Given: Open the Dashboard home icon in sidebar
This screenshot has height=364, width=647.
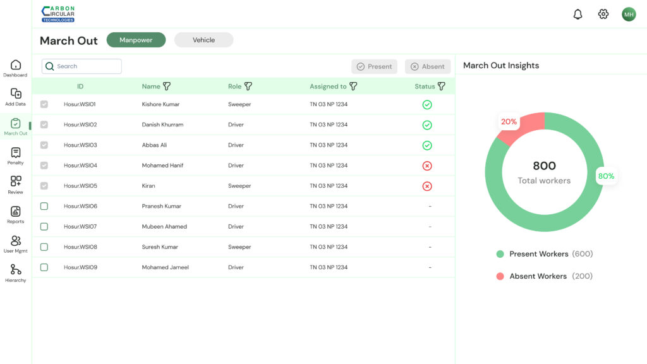Looking at the screenshot, I should (16, 65).
